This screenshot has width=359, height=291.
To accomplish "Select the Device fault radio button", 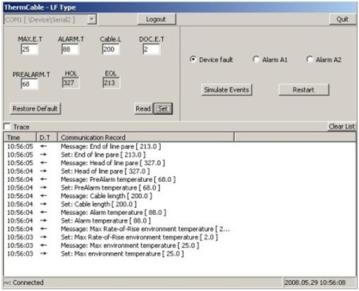I will 212,60.
